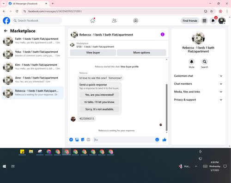Search in conversation using the magnifier icon
Viewport: 231px width, 183px height.
coord(205,62)
